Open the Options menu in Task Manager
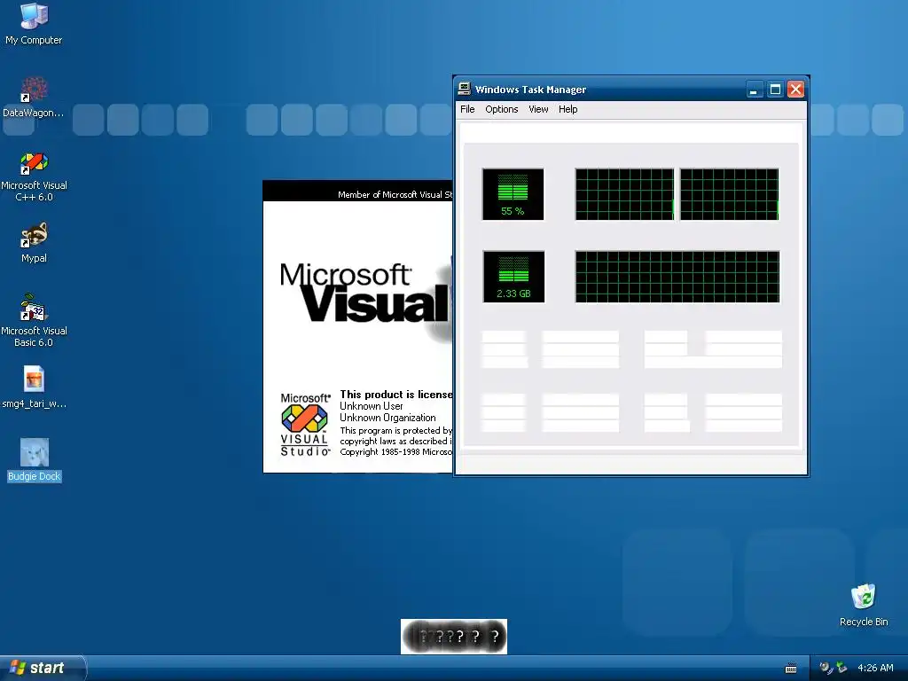This screenshot has height=681, width=908. [x=502, y=109]
